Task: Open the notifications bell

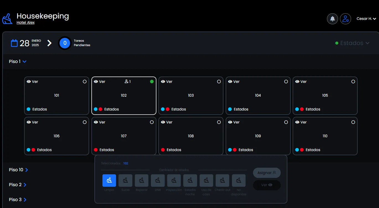Action: coord(332,19)
